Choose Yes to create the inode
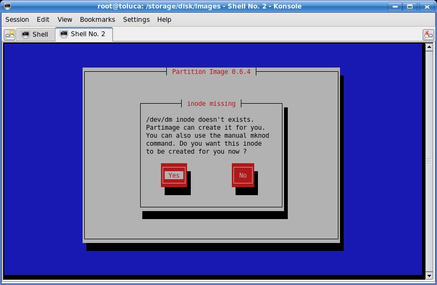Viewport: 437px width, 285px height. pyautogui.click(x=174, y=175)
